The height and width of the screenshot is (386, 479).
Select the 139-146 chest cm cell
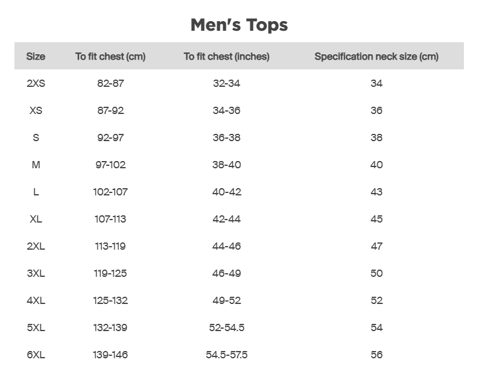coord(110,355)
